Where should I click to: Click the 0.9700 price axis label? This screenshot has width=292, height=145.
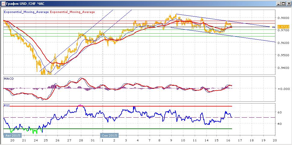[x=283, y=30]
